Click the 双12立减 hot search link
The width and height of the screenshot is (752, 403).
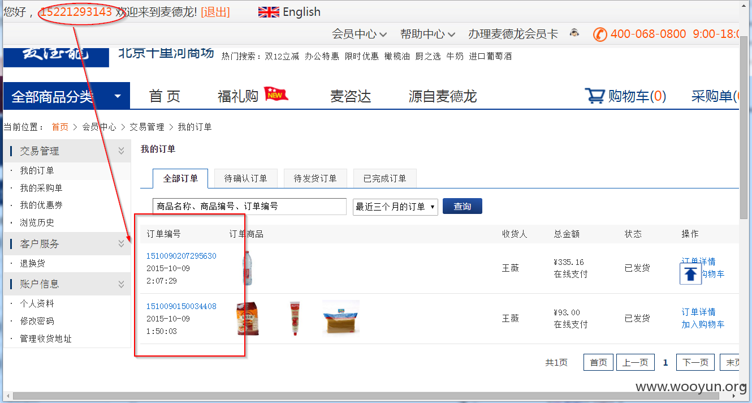click(x=282, y=57)
